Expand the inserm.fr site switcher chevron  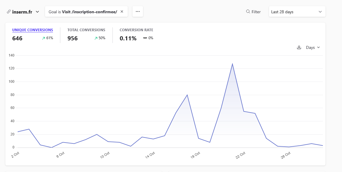(37, 12)
